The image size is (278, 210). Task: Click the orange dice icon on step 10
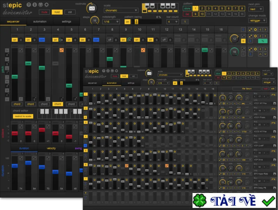pyautogui.click(x=143, y=50)
